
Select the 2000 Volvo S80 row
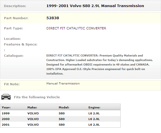pyautogui.click(x=60, y=119)
